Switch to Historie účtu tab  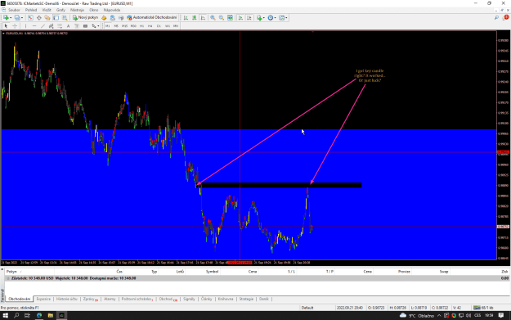(x=67, y=299)
